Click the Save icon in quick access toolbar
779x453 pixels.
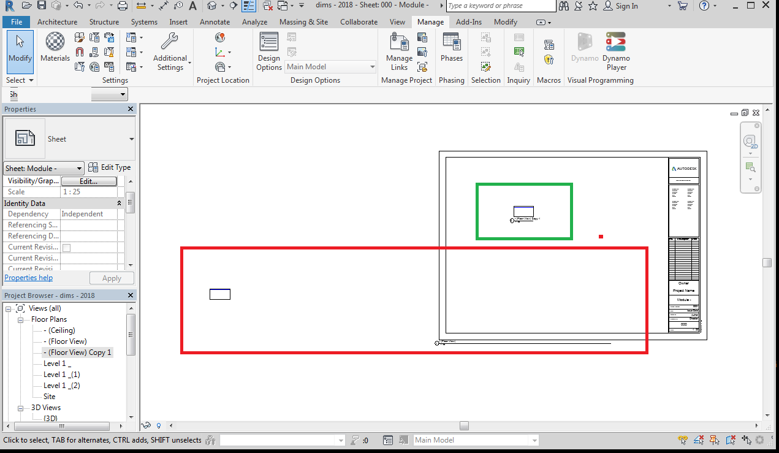pos(42,6)
